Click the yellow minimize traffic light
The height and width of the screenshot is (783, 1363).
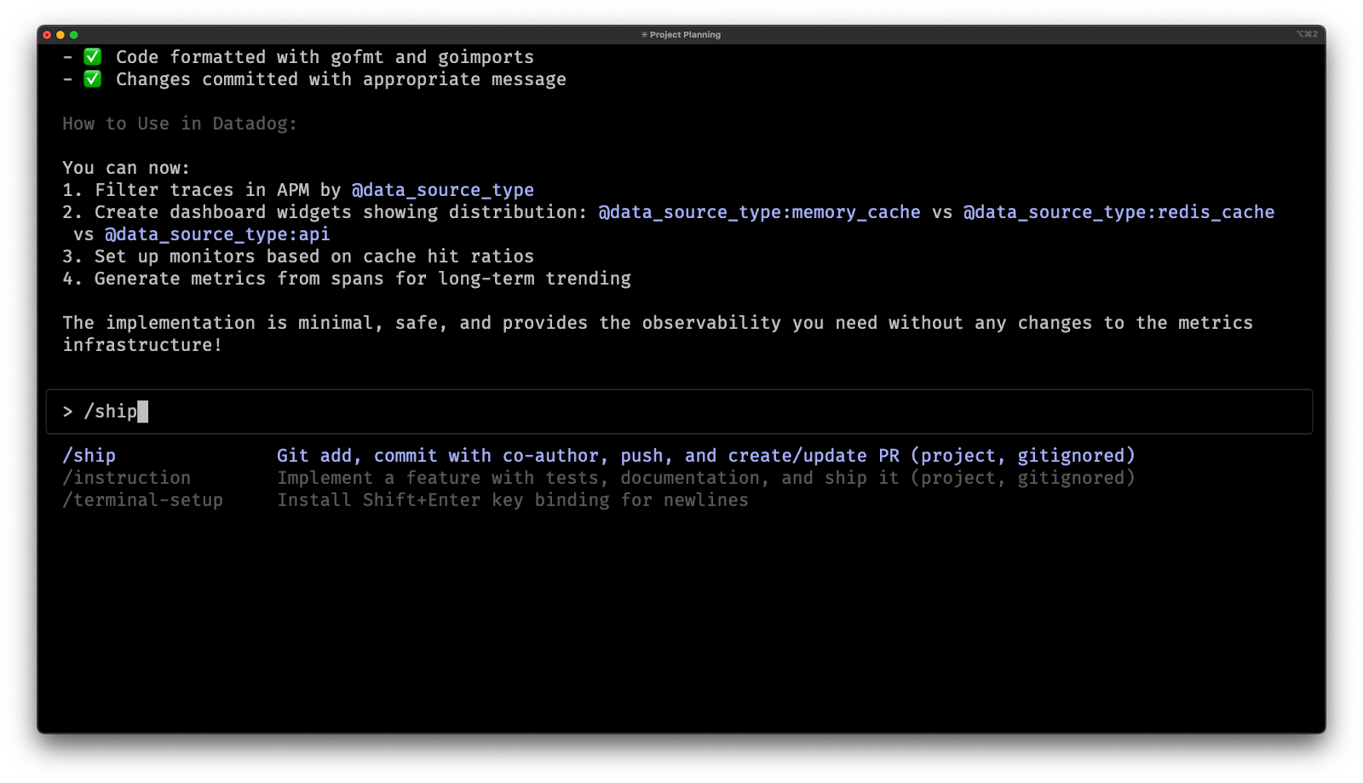(x=61, y=35)
